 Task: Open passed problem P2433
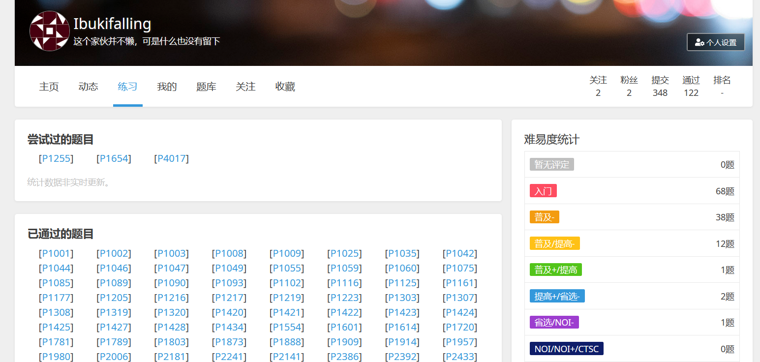coord(460,357)
